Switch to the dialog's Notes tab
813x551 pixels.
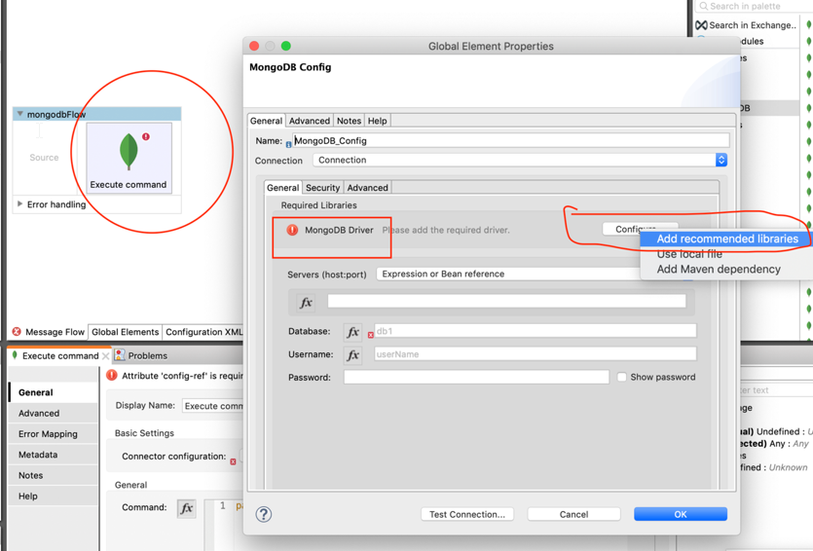click(x=349, y=121)
